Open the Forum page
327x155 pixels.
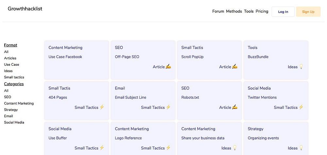click(218, 11)
